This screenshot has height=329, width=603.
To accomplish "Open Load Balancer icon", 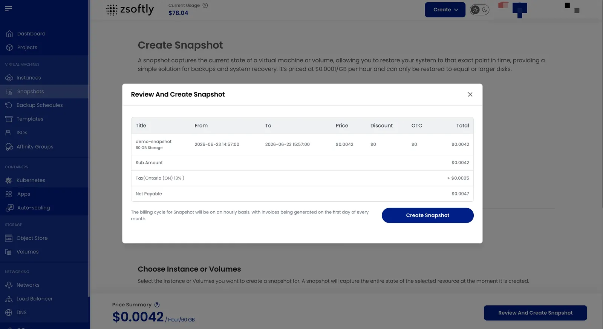I will [x=9, y=299].
